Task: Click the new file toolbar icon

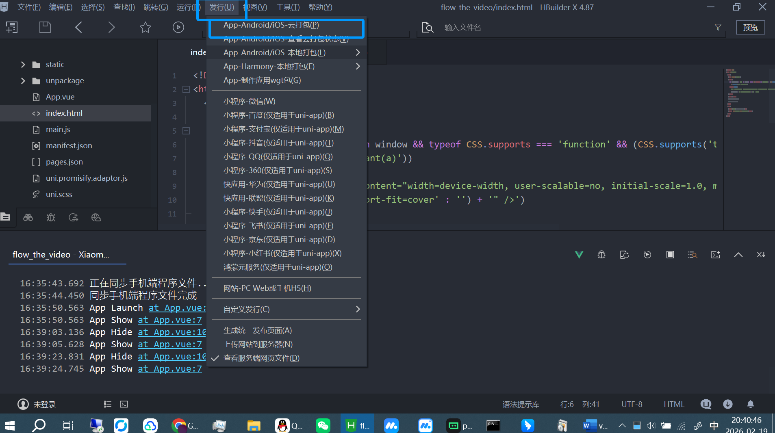Action: 11,27
